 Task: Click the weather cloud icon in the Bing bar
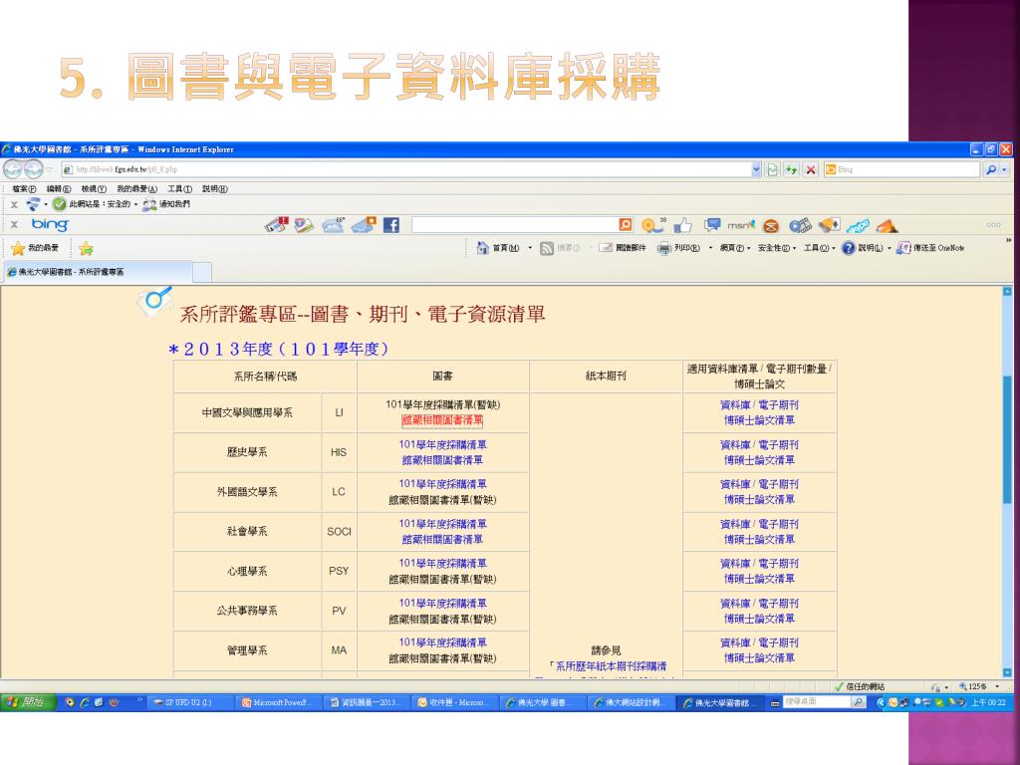click(333, 225)
